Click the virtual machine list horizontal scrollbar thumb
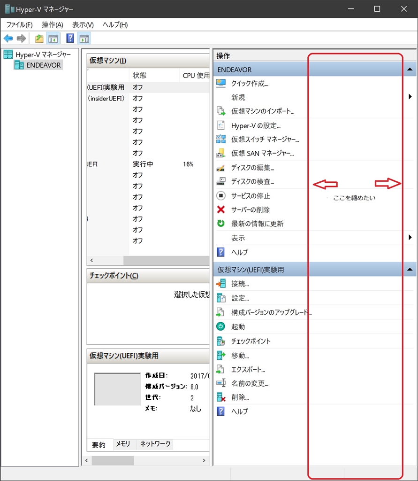The image size is (418, 481). [167, 260]
